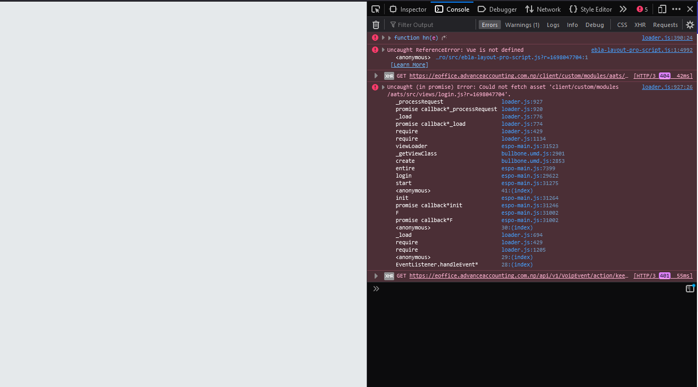Click the error count badge showing 5

click(642, 9)
